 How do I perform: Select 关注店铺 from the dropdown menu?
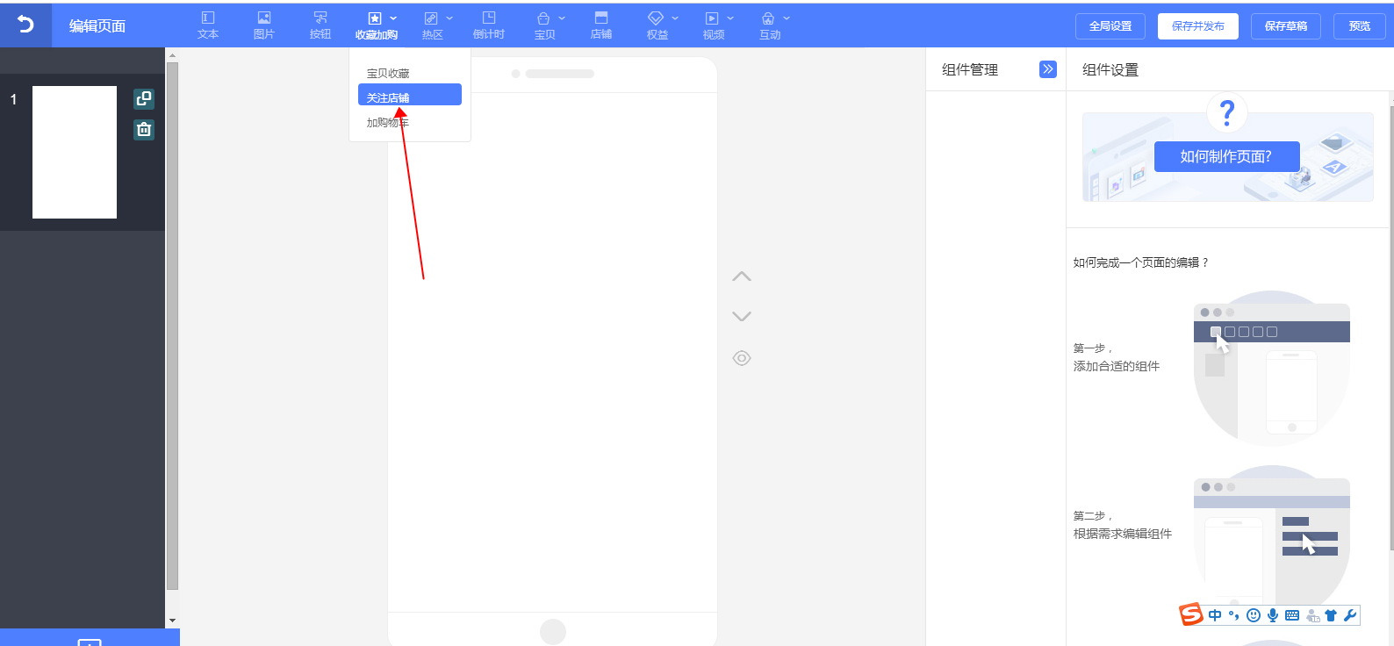click(410, 95)
